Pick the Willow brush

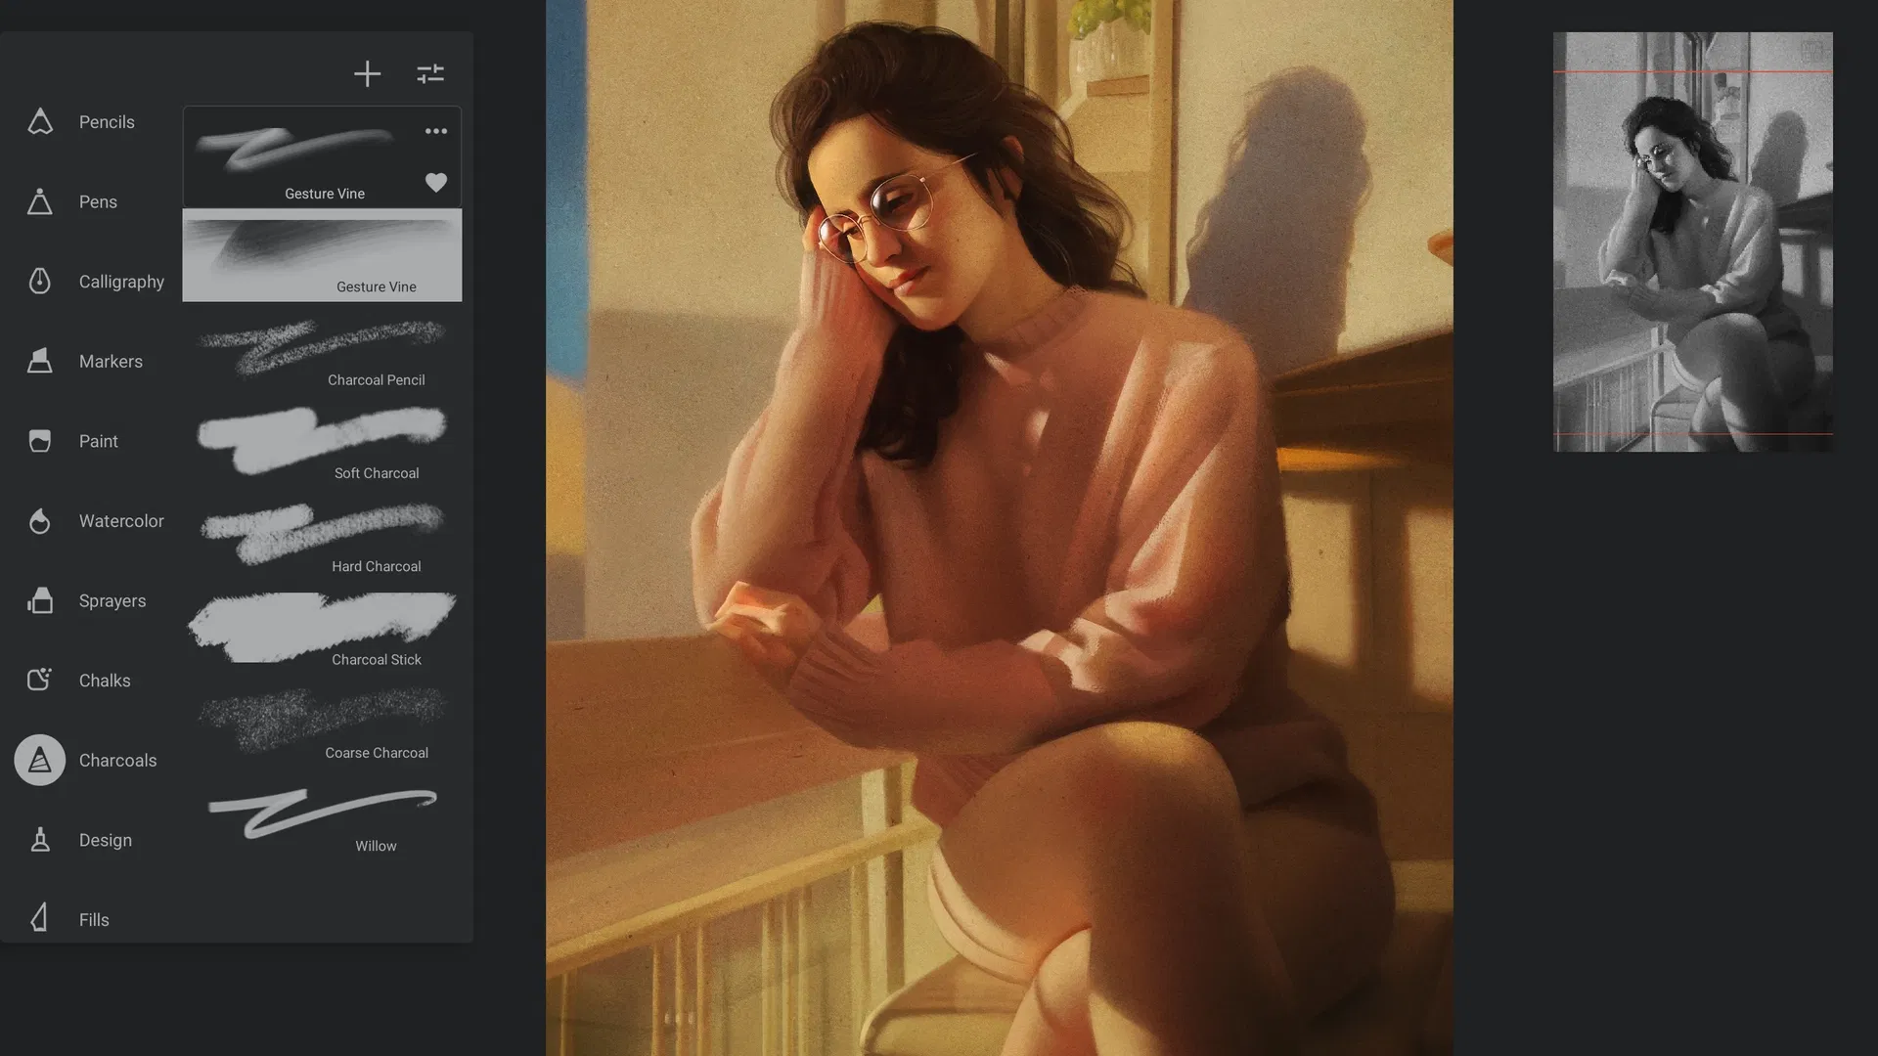[x=322, y=815]
